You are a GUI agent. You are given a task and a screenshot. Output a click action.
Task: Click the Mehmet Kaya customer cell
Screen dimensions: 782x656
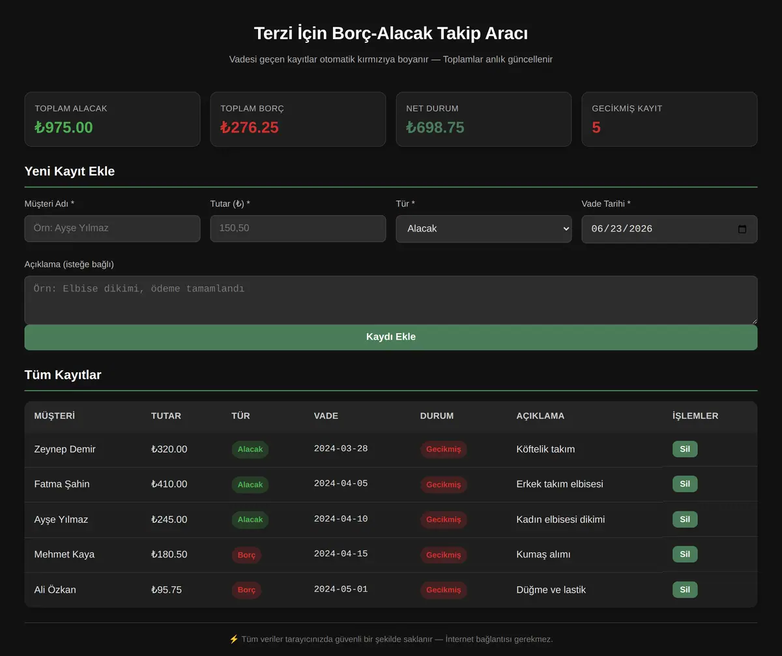click(65, 555)
